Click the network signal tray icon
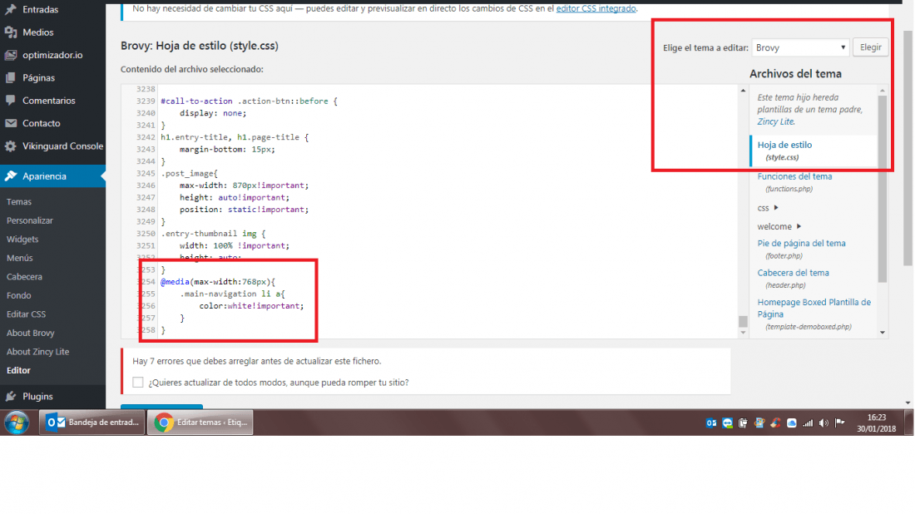Screen dimensions: 915x514 [808, 423]
